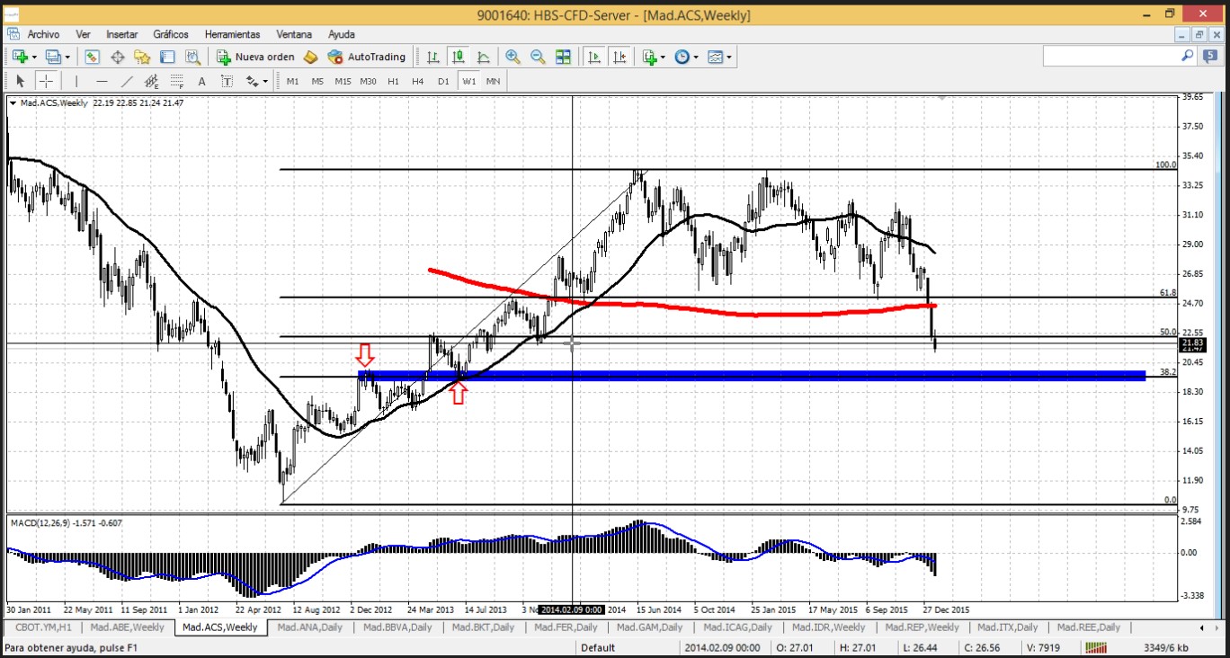1230x658 pixels.
Task: Toggle the Terminal panel icon
Action: tap(167, 57)
